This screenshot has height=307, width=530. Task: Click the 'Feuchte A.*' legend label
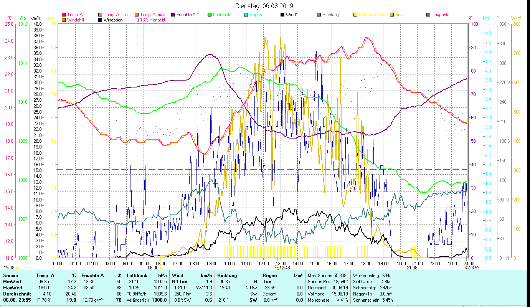coord(188,15)
